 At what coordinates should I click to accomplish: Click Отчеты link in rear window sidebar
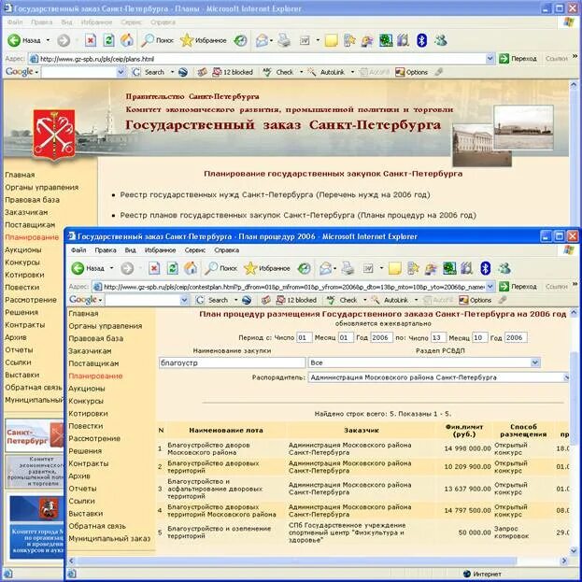[19, 349]
